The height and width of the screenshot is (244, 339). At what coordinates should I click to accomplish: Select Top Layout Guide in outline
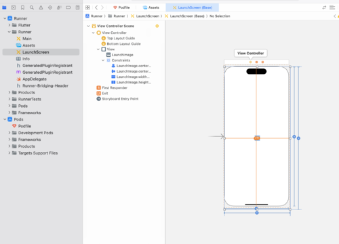[121, 38]
